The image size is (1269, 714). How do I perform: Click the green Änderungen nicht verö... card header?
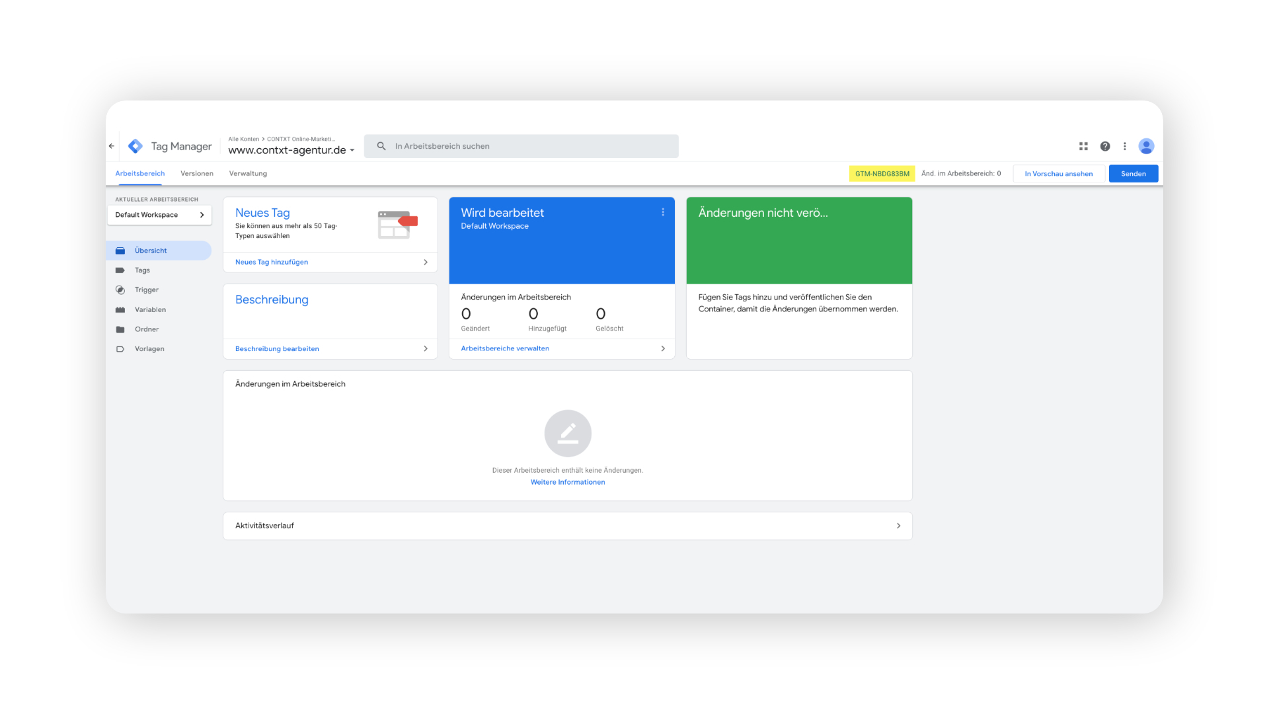click(799, 241)
